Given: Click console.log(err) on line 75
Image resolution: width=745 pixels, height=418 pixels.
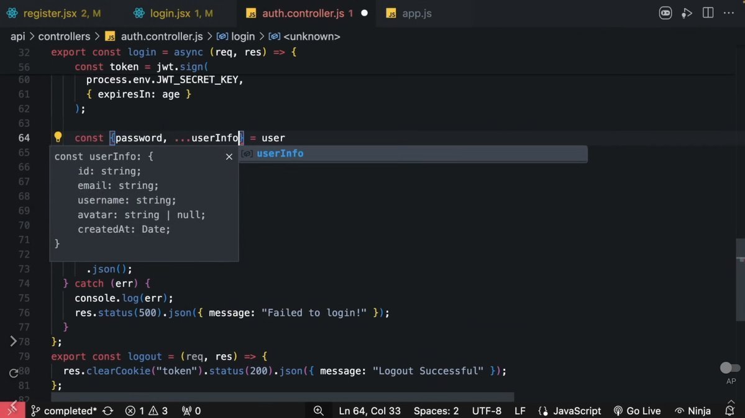Looking at the screenshot, I should point(121,298).
